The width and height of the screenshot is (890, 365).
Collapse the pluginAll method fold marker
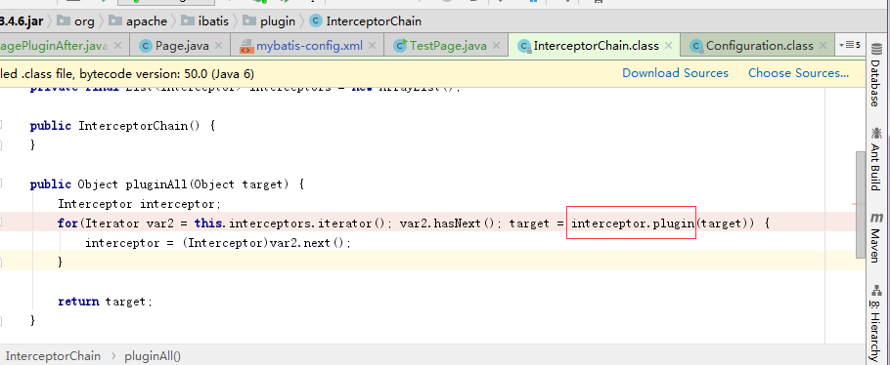1,184
